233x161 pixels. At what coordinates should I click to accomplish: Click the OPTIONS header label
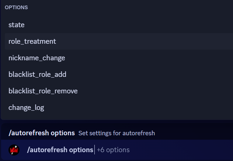(16, 7)
